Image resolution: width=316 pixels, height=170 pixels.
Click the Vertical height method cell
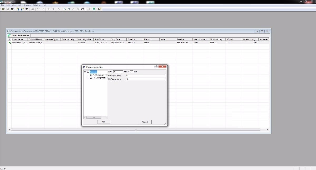86,42
